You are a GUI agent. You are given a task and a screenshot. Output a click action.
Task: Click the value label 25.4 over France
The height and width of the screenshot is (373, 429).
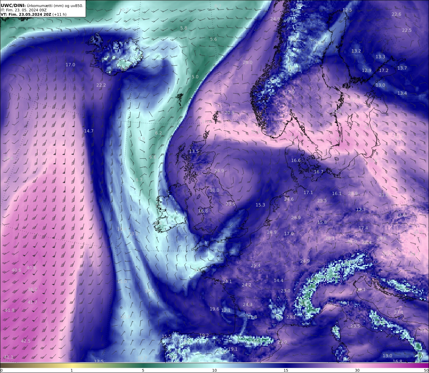255,266
